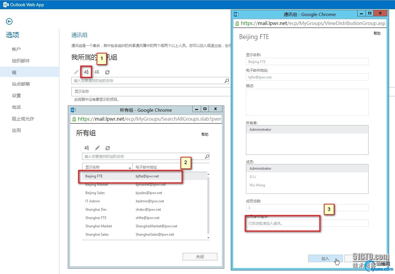Click the 描述 text area in Beijing FTE window
The image size is (395, 274).
(x=307, y=103)
